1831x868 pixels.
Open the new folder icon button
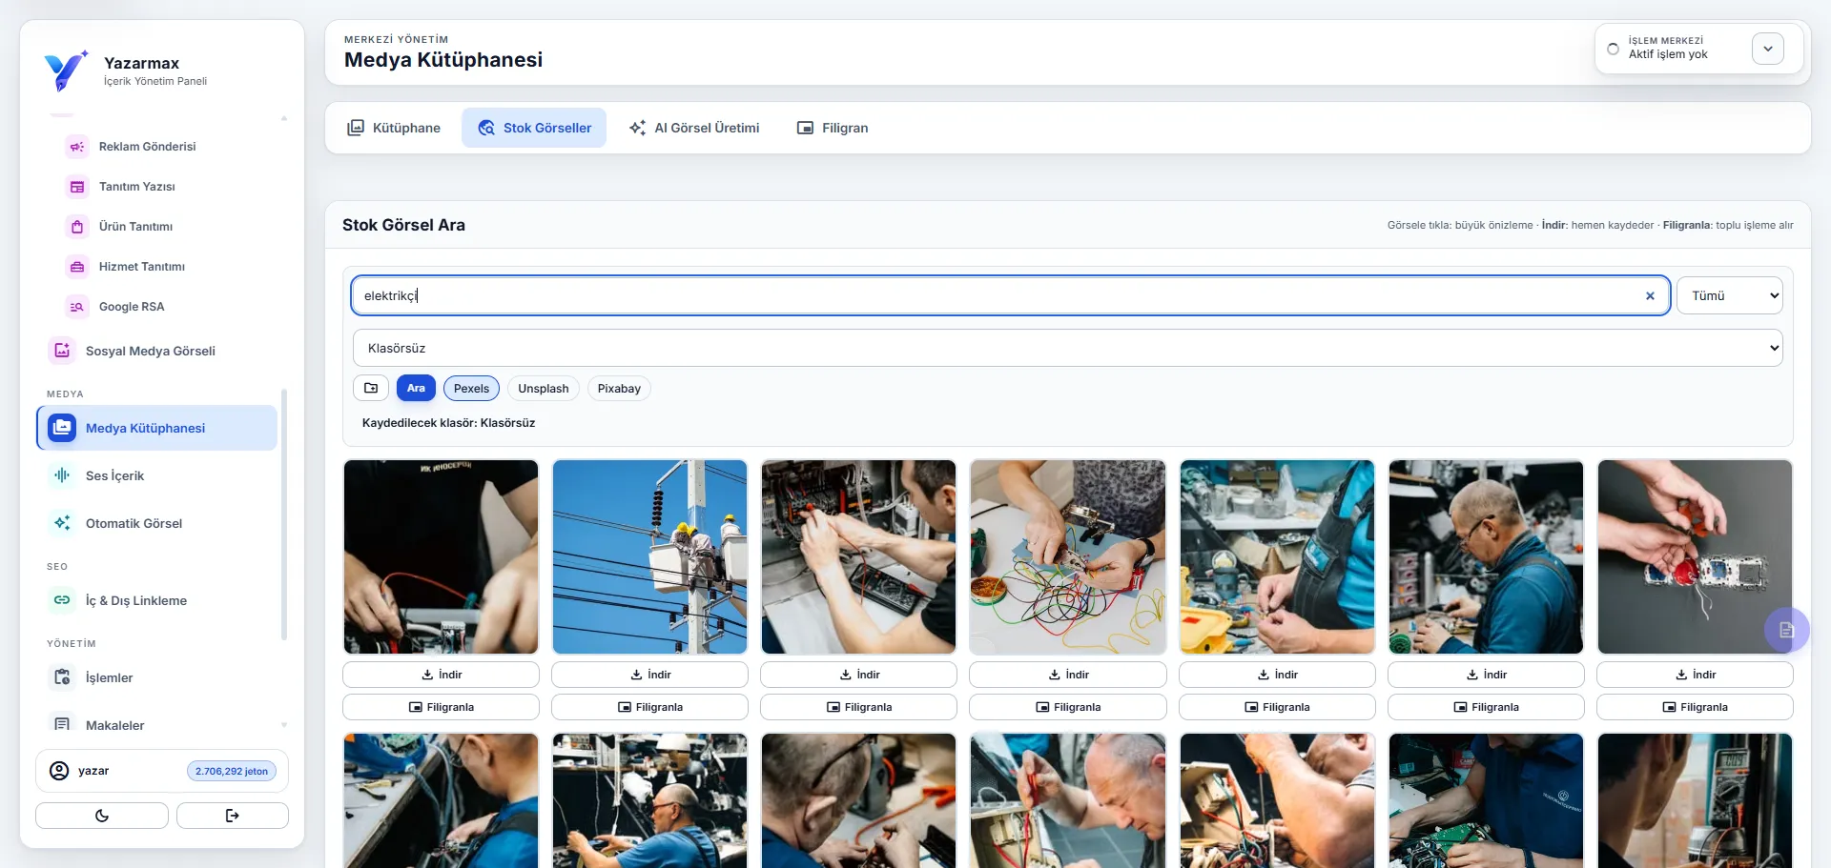[x=371, y=389]
